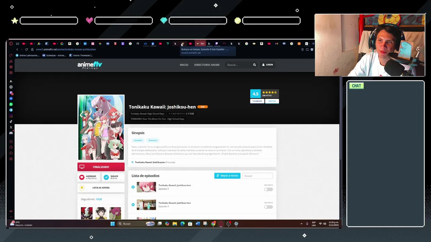
Task: Open Word on taskbar
Action: click(198, 224)
